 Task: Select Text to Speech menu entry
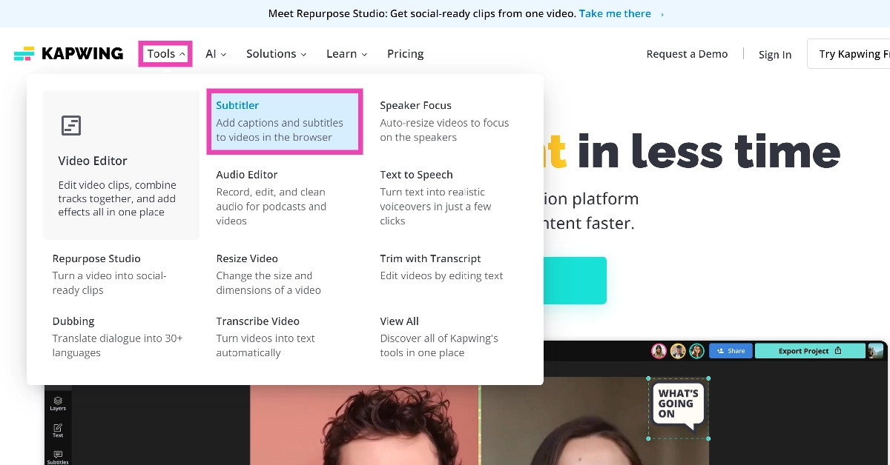(x=416, y=175)
